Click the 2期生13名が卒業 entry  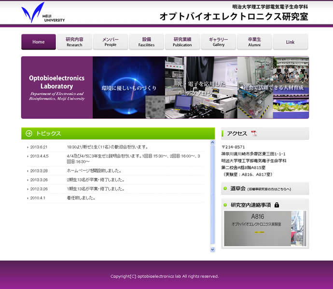click(96, 180)
